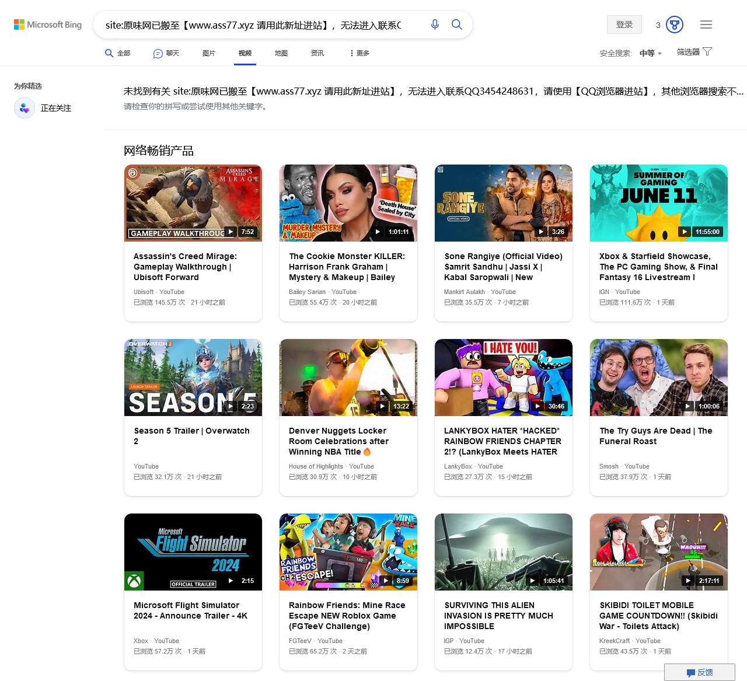Play the Cookie Monster KILLER thumbnail
Image resolution: width=747 pixels, height=681 pixels.
[x=348, y=203]
